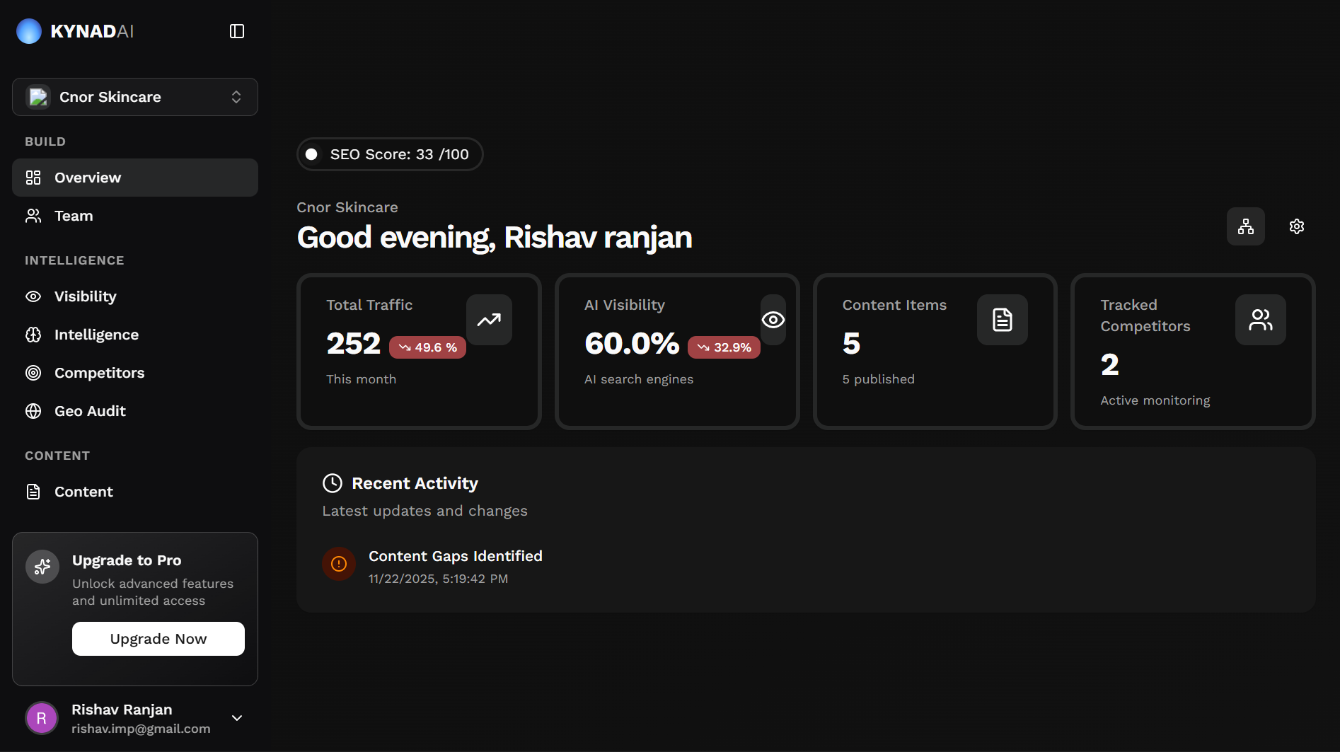Toggle the sidebar collapse control
The height and width of the screenshot is (752, 1340).
[x=237, y=31]
